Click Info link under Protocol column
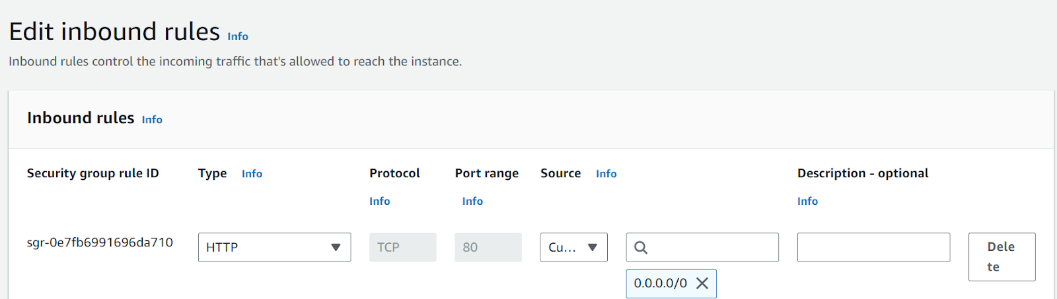This screenshot has height=299, width=1057. coord(380,202)
